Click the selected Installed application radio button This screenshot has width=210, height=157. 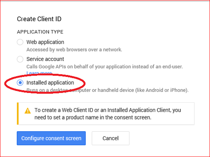pos(20,83)
